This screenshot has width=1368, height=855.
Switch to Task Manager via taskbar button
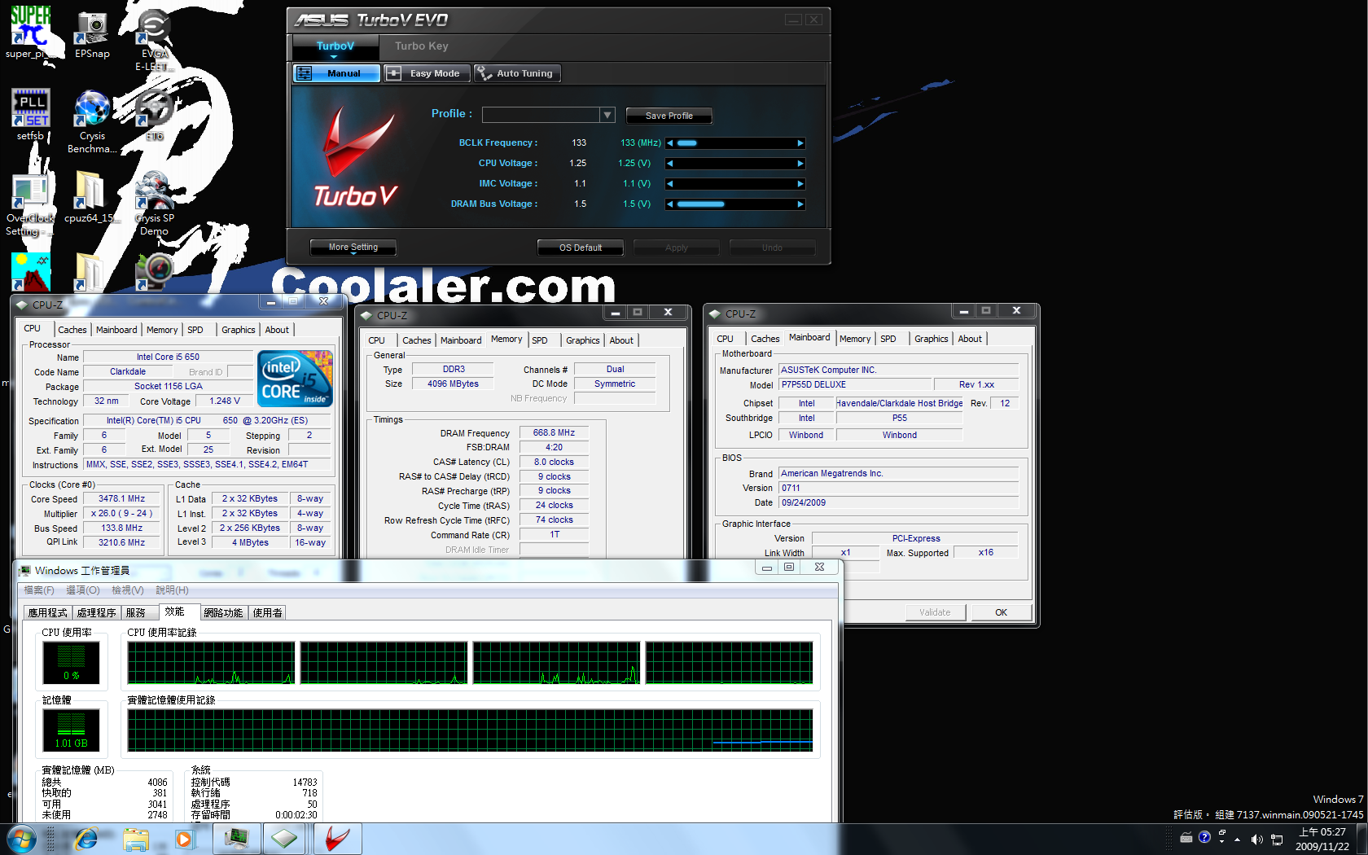[x=237, y=839]
